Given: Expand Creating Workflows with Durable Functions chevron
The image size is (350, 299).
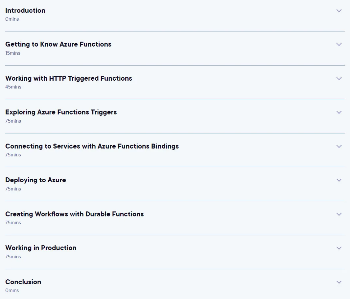Looking at the screenshot, I should [x=339, y=214].
